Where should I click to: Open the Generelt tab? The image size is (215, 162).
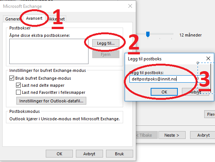[13, 19]
